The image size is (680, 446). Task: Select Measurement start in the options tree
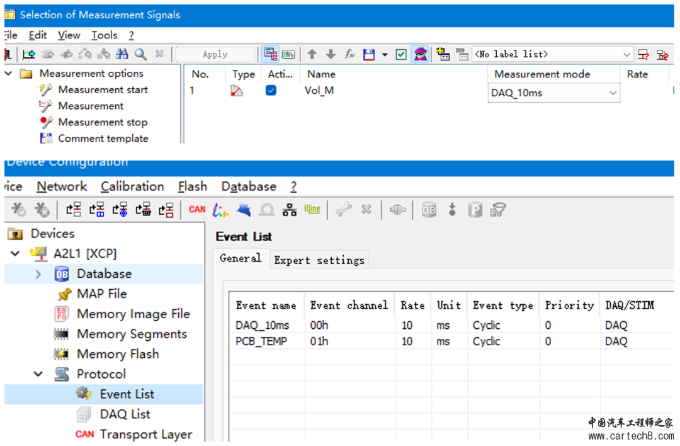click(x=103, y=89)
